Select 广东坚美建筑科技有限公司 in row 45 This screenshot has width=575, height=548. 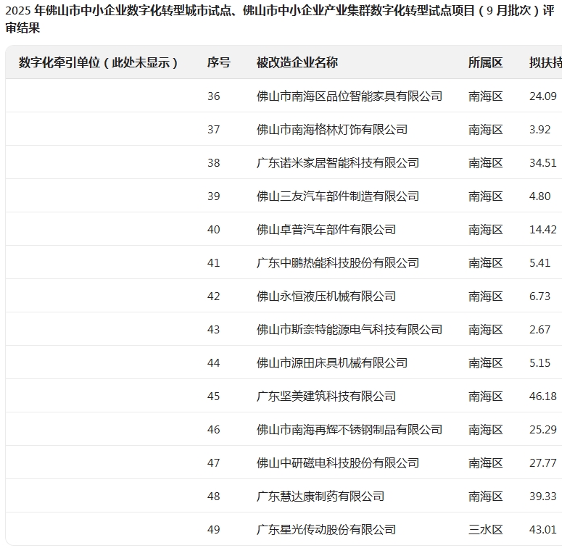pos(326,396)
